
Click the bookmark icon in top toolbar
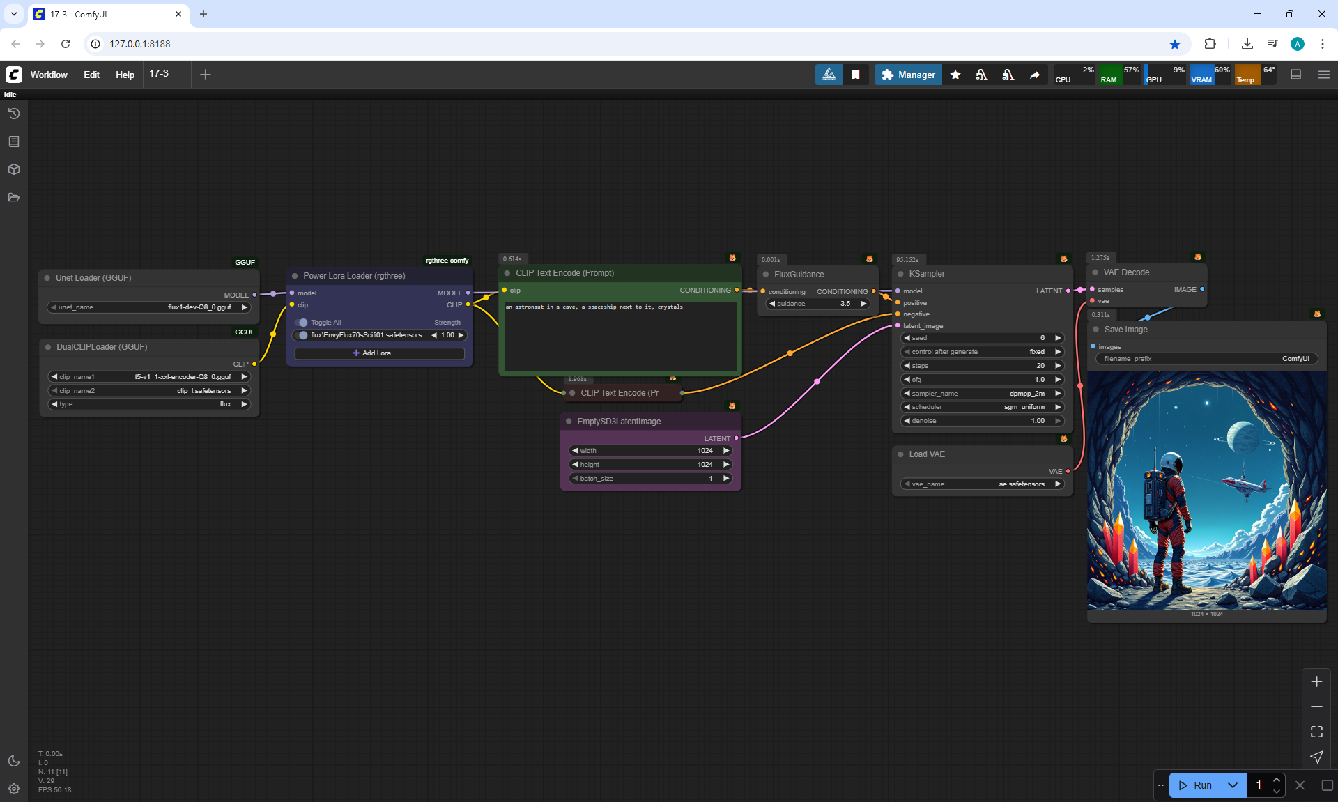(856, 75)
